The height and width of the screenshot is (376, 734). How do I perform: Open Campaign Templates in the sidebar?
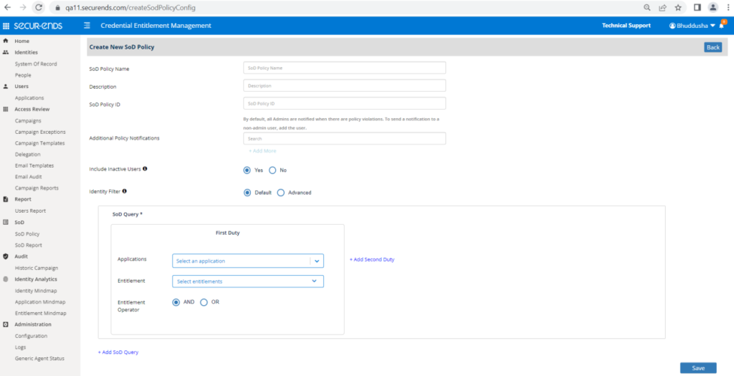(x=40, y=143)
